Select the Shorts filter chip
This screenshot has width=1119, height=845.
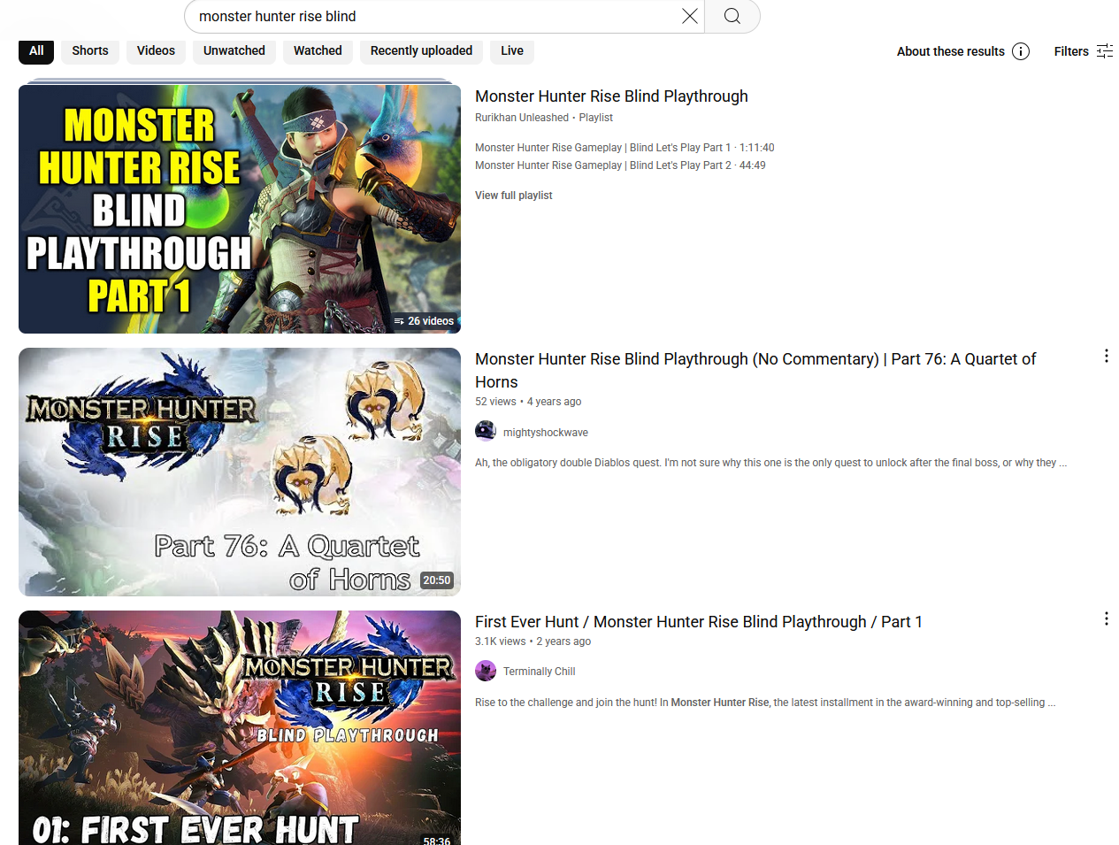90,50
